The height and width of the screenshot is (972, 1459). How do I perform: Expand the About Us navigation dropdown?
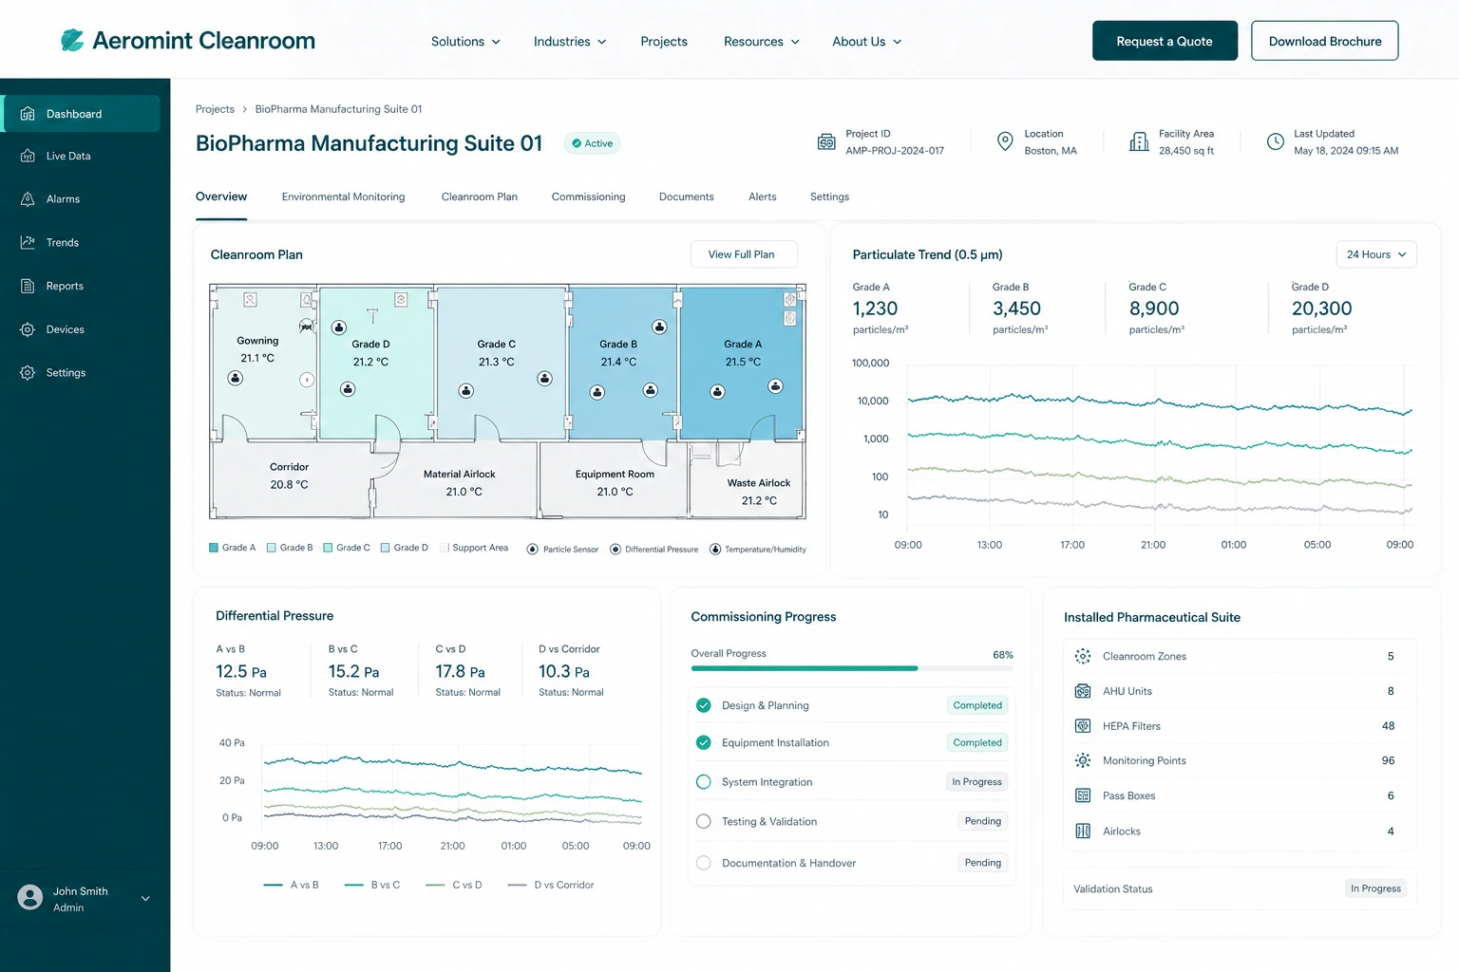tap(867, 42)
